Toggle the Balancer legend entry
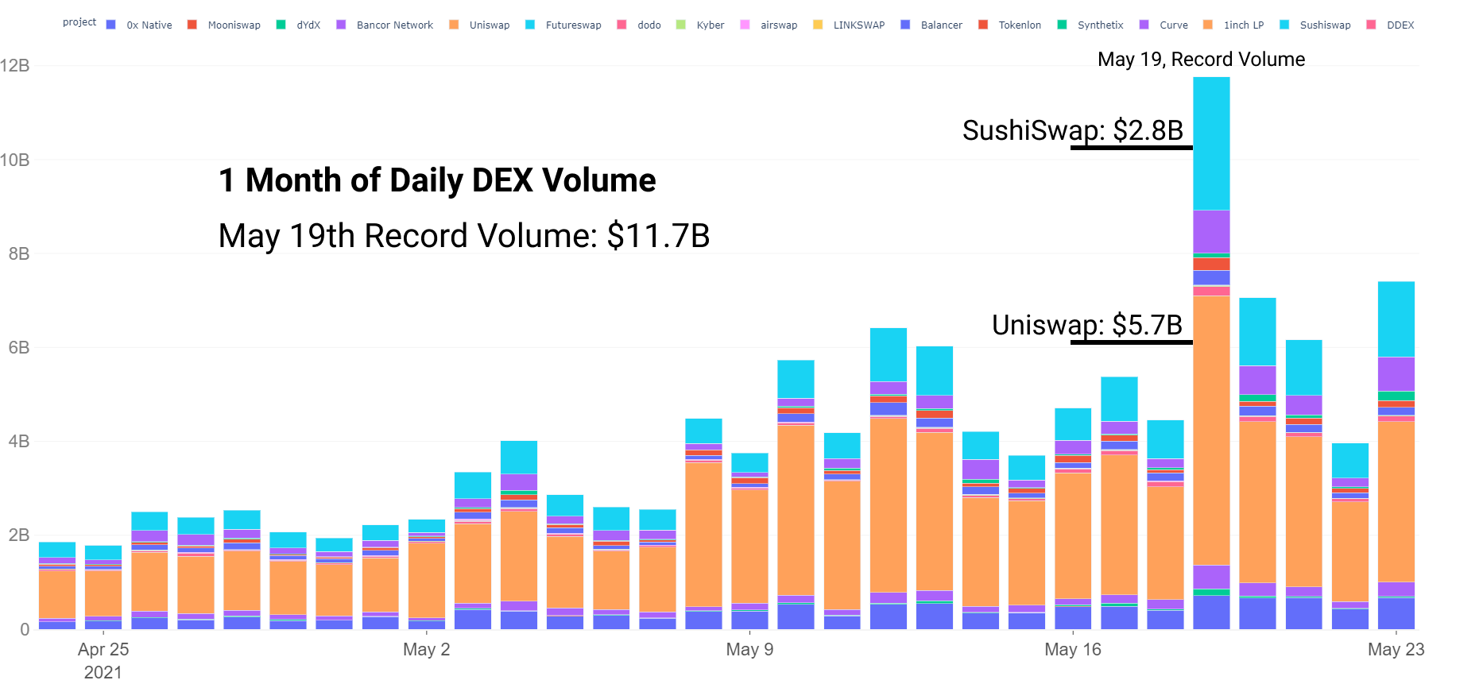Viewport: 1483px width, 684px height. tap(931, 25)
